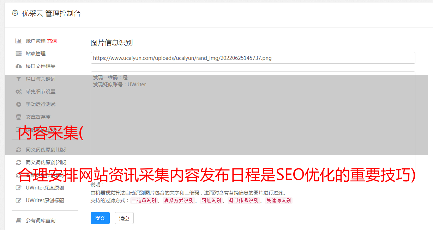Screen dimensions: 433x230
Task: Click the 图片信息识别 heading
Action: click(112, 43)
